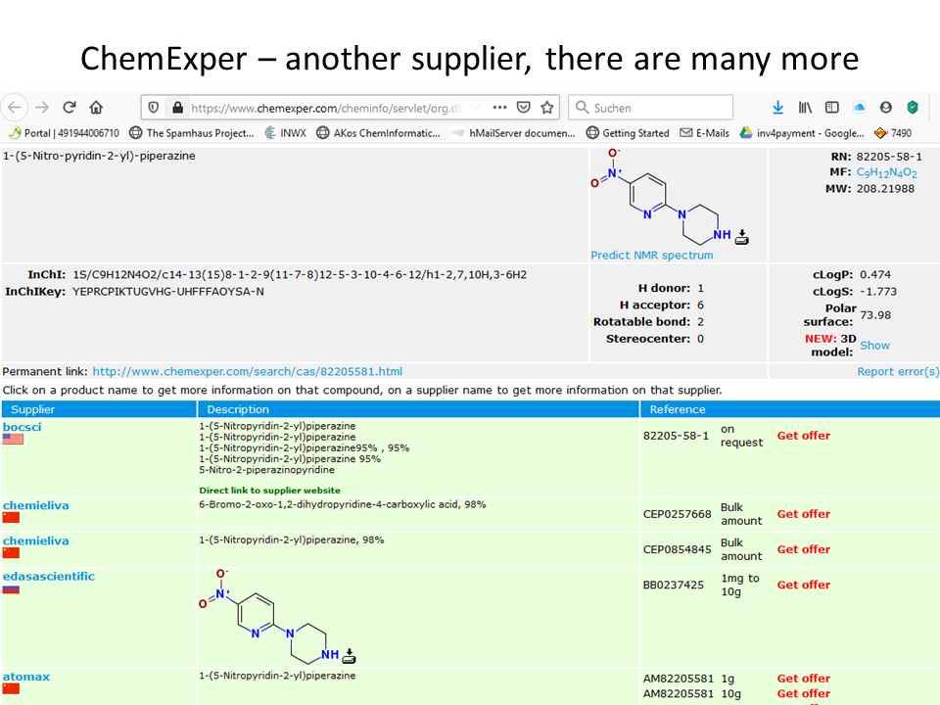Click the Predict NMR spectrum link

pyautogui.click(x=652, y=256)
